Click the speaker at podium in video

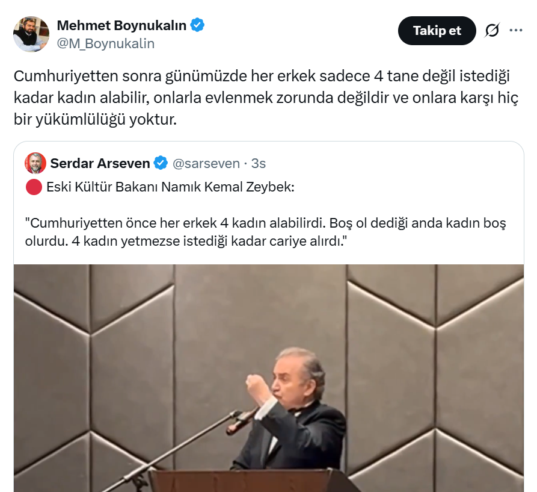click(291, 411)
